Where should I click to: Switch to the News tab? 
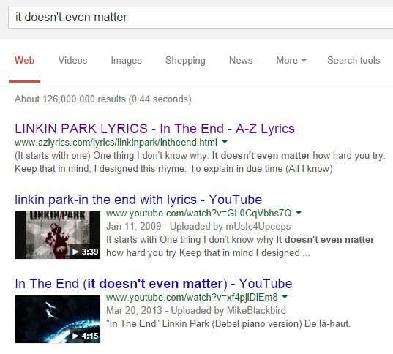pyautogui.click(x=241, y=61)
